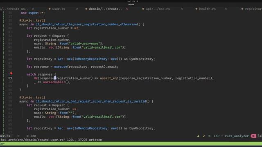Close the domain/../create.. tab
This screenshot has width=262, height=147.
[x=126, y=9]
